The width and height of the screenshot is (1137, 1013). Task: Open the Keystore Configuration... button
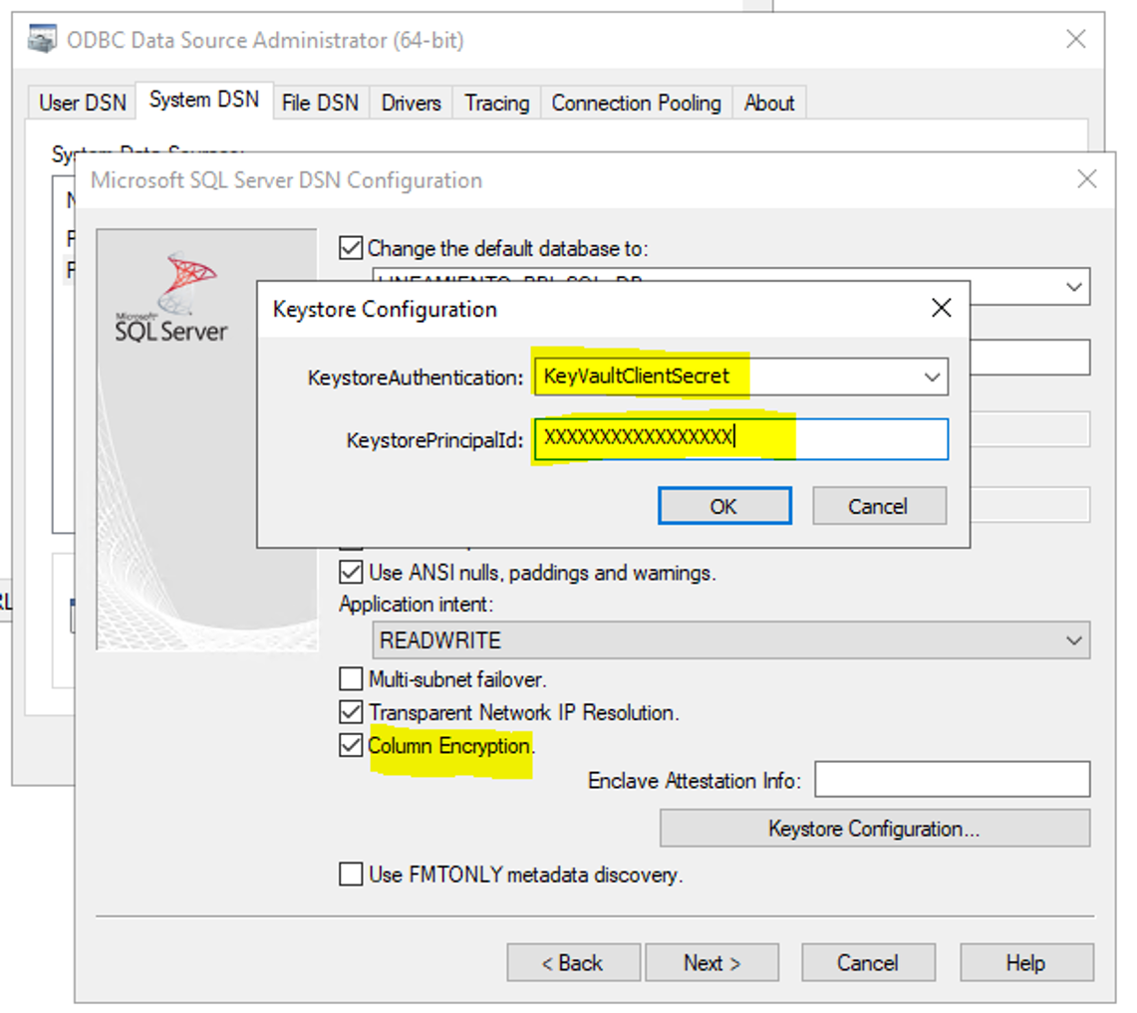pos(875,828)
